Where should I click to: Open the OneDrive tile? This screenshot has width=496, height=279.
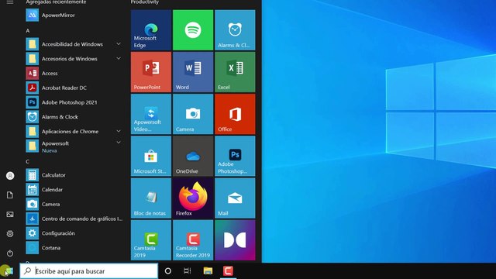(193, 157)
